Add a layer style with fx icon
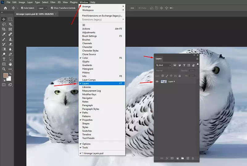 167,158
